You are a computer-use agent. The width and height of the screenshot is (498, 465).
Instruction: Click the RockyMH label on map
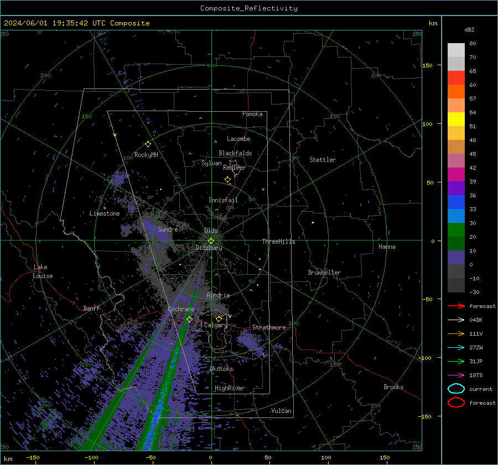pyautogui.click(x=146, y=155)
